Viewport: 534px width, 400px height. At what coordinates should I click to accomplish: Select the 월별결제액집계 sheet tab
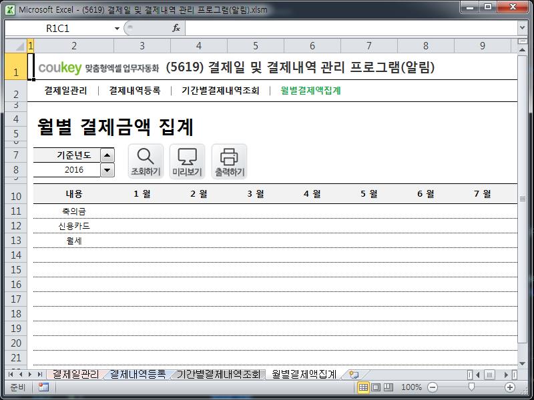point(304,375)
